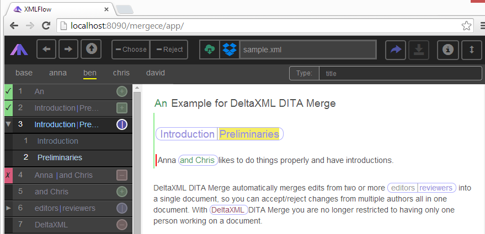Click the change list scrollbar up arrow
The width and height of the screenshot is (485, 234).
tap(137, 89)
